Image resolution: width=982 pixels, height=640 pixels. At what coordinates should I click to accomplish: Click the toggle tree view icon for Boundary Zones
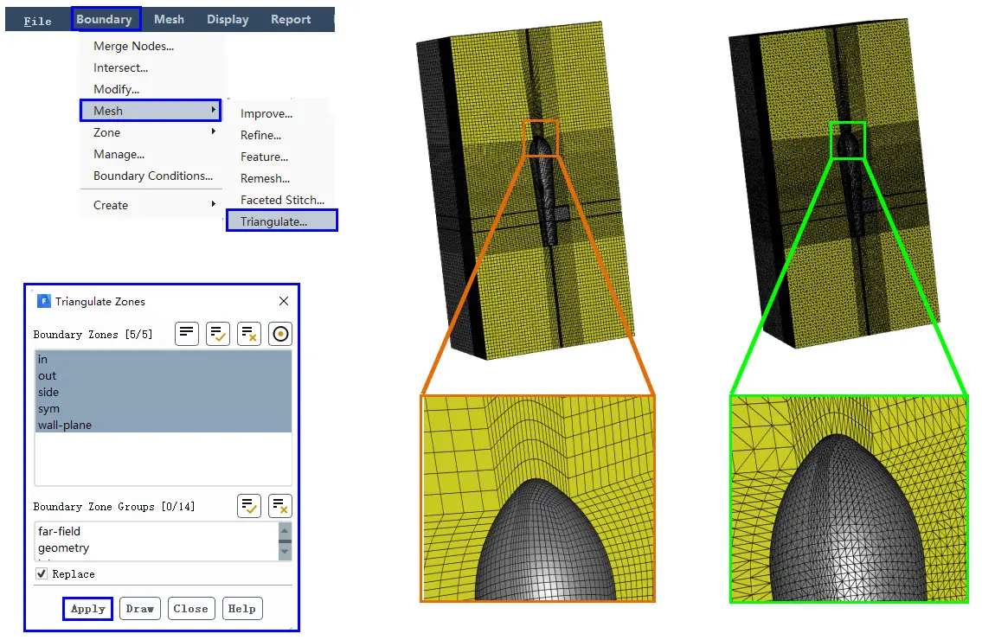[x=187, y=334]
